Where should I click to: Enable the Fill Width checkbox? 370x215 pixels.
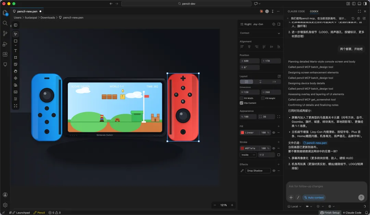coord(242,98)
